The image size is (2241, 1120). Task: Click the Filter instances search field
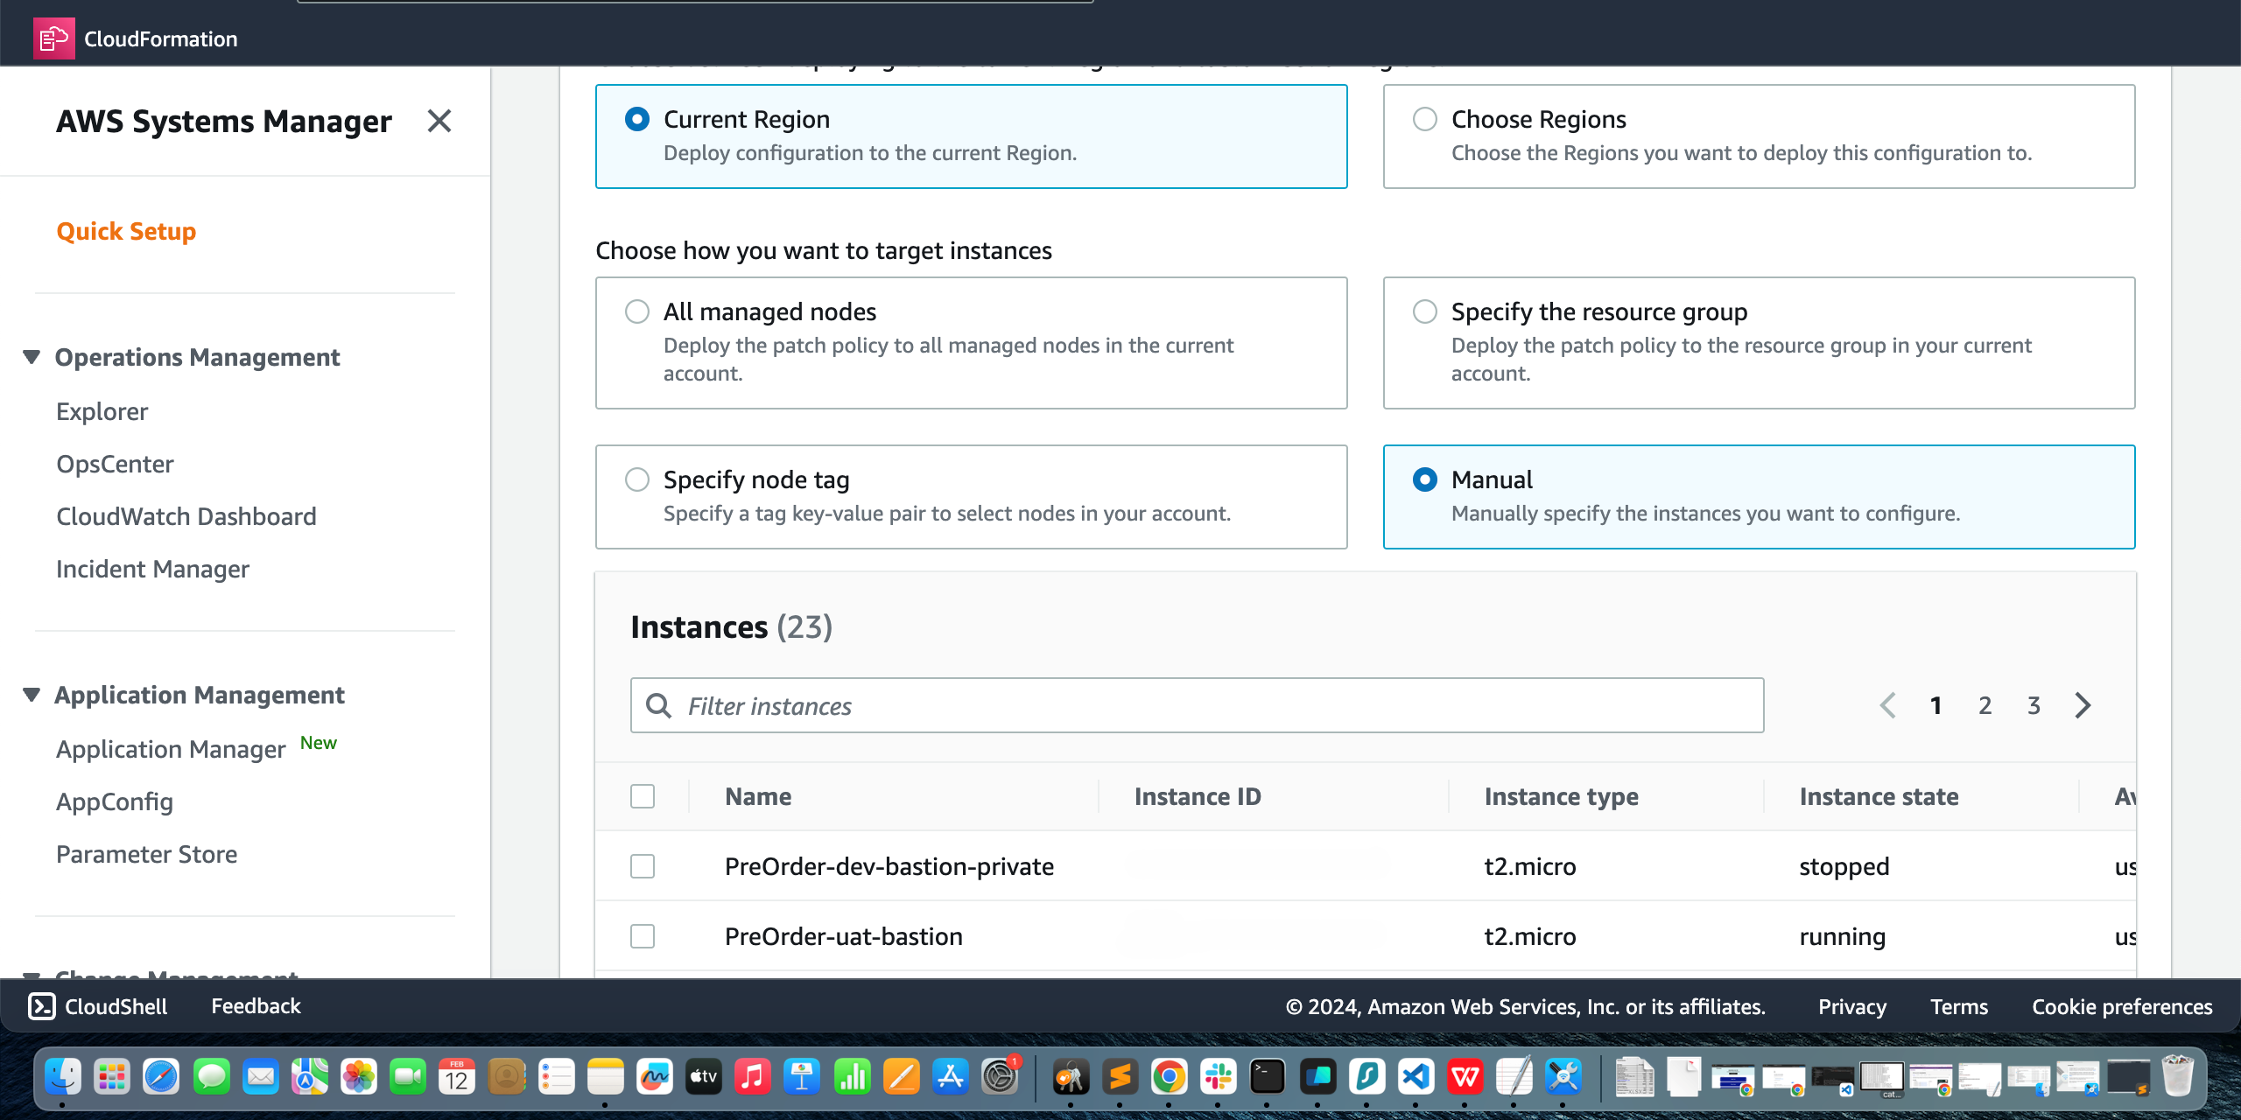pos(1197,705)
